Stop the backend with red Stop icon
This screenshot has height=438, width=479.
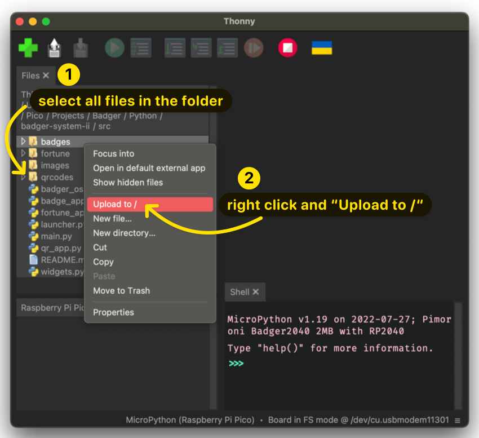tap(287, 48)
